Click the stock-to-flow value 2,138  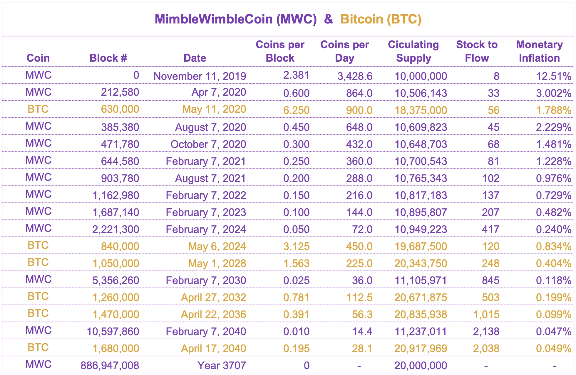point(486,331)
